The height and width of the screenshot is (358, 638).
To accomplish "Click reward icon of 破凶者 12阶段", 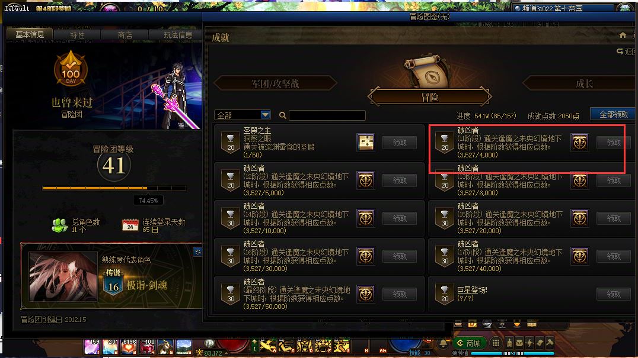I will (x=365, y=180).
